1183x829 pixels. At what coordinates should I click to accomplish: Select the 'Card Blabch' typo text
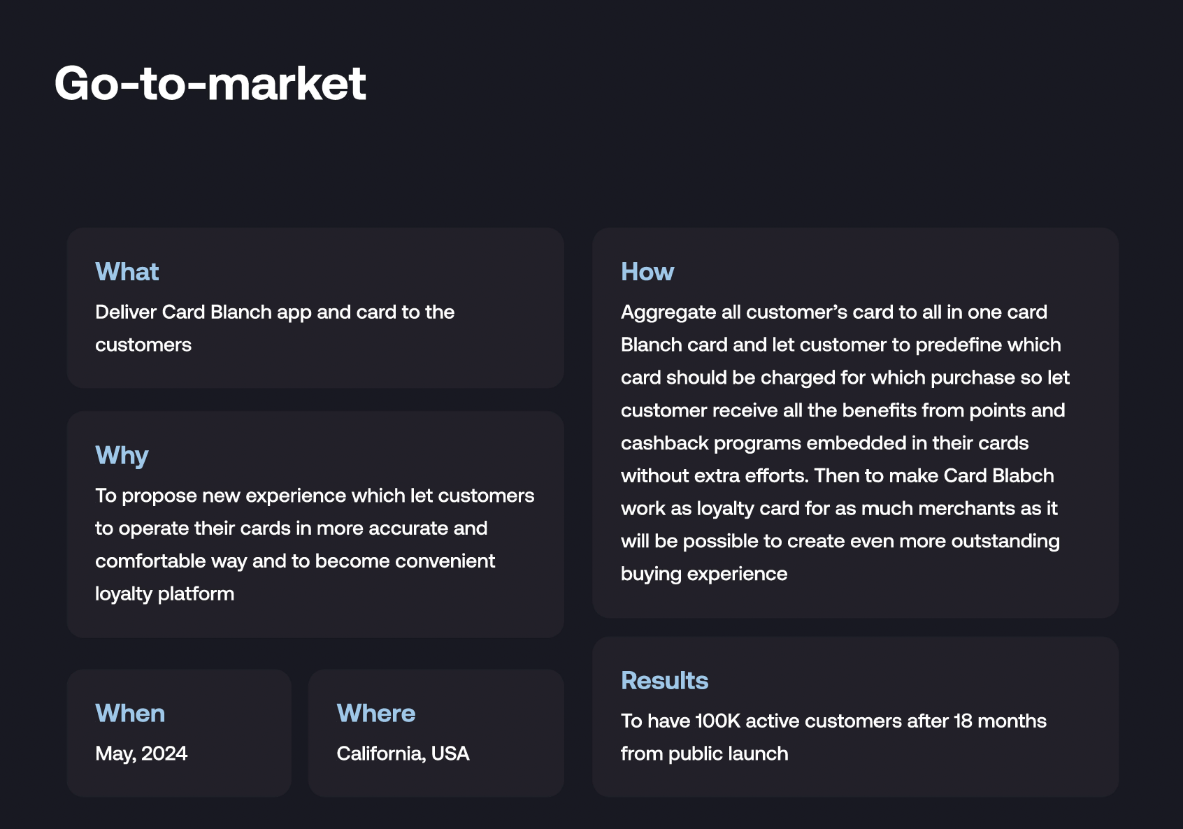(998, 475)
